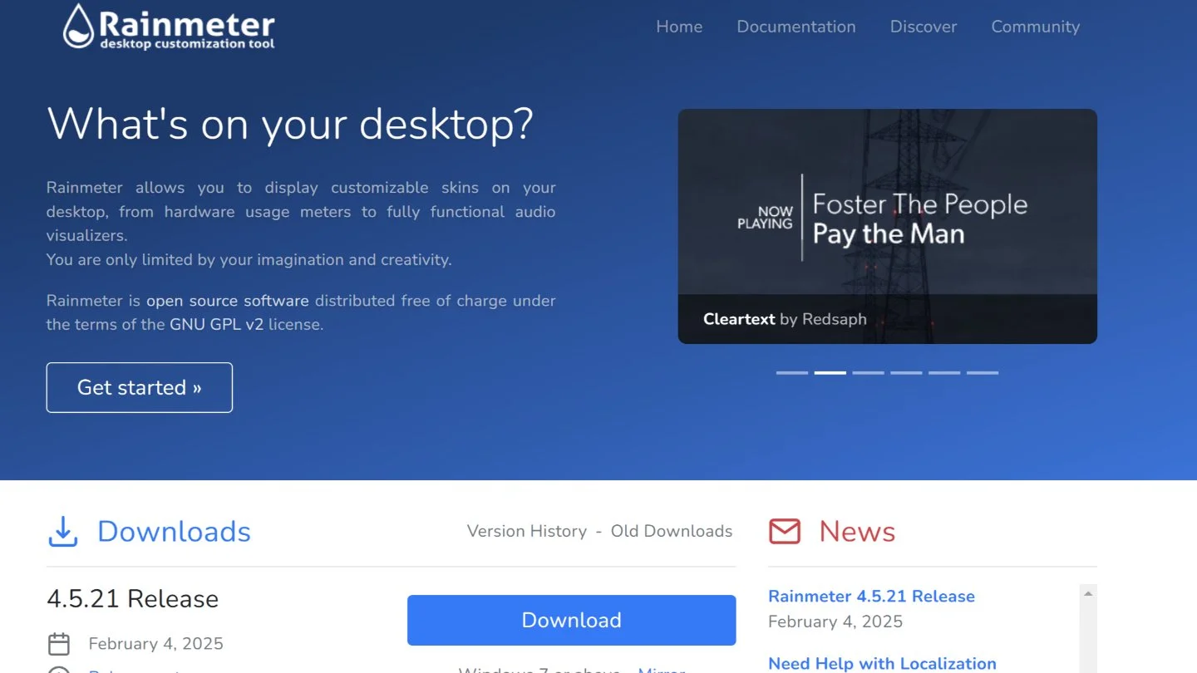The image size is (1197, 673).
Task: Click the "Downloads" section title
Action: pos(174,532)
